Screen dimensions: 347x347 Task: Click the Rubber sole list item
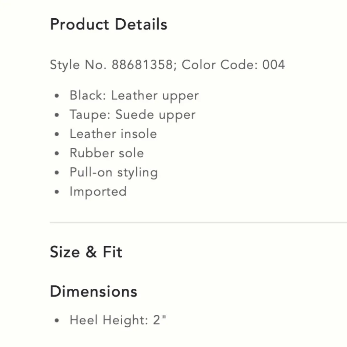[x=107, y=153]
